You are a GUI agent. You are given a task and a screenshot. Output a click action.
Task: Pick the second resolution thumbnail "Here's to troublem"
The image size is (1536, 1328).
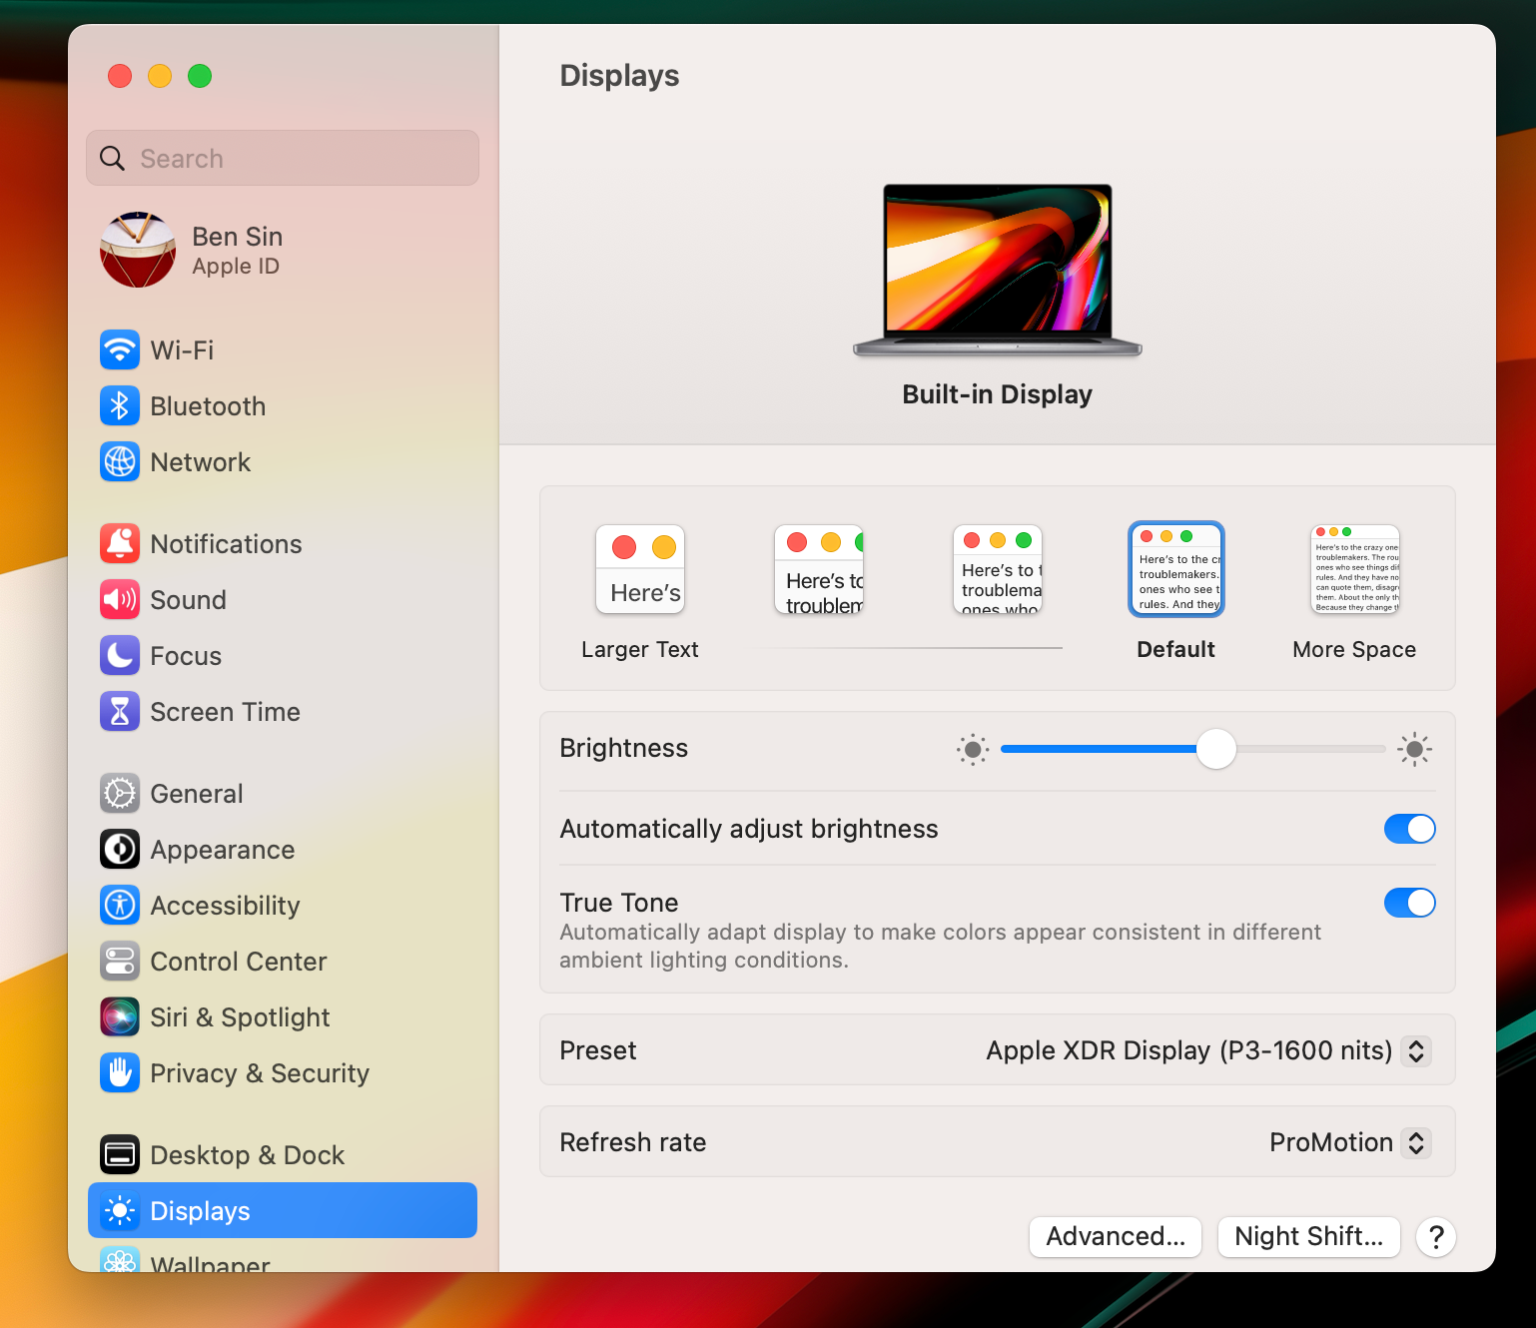[x=819, y=570]
